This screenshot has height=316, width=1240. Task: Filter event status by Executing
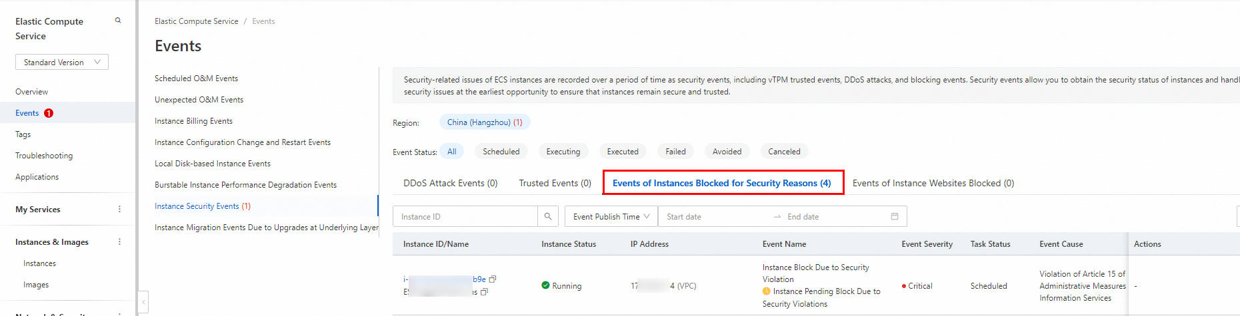563,152
